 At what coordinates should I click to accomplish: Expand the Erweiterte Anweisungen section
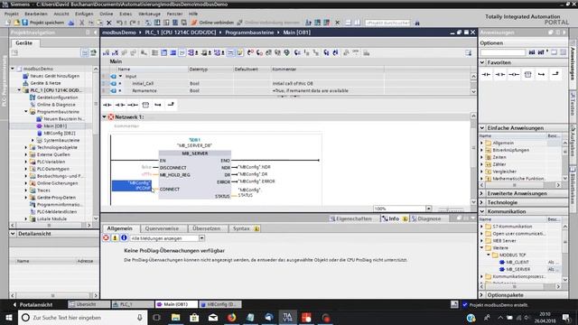tap(482, 193)
